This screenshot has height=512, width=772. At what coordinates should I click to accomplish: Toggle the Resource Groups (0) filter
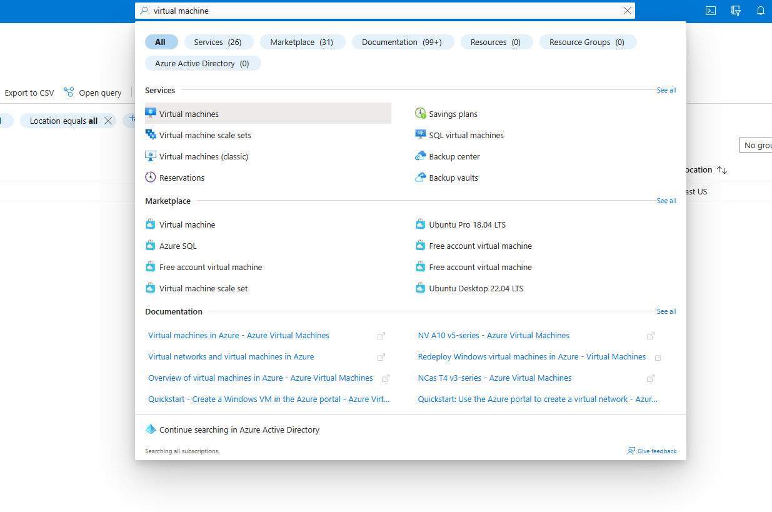pos(588,42)
